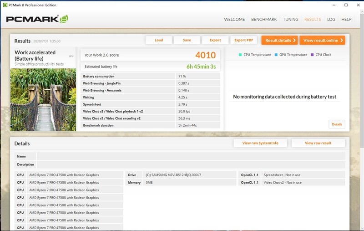Click Spreadsheet - Not in use OpenCL entry
The width and height of the screenshot is (364, 231).
(x=282, y=175)
